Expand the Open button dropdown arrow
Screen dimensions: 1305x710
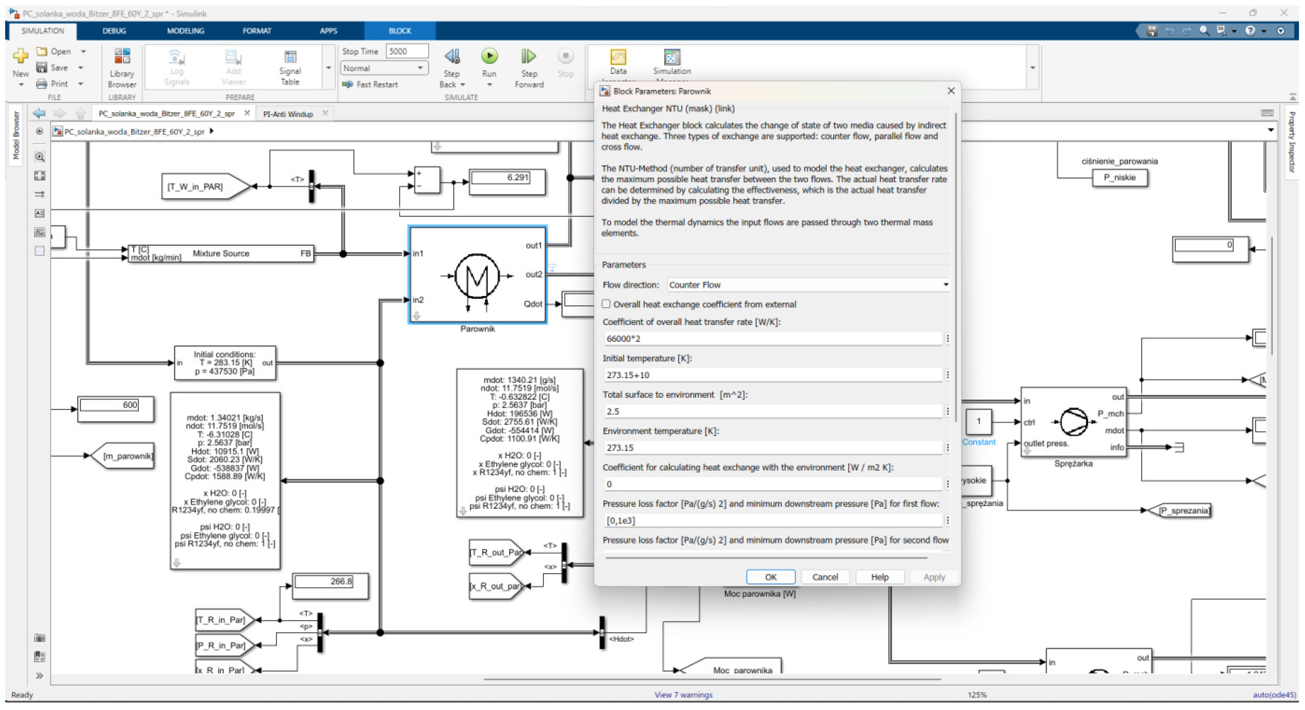coord(83,51)
